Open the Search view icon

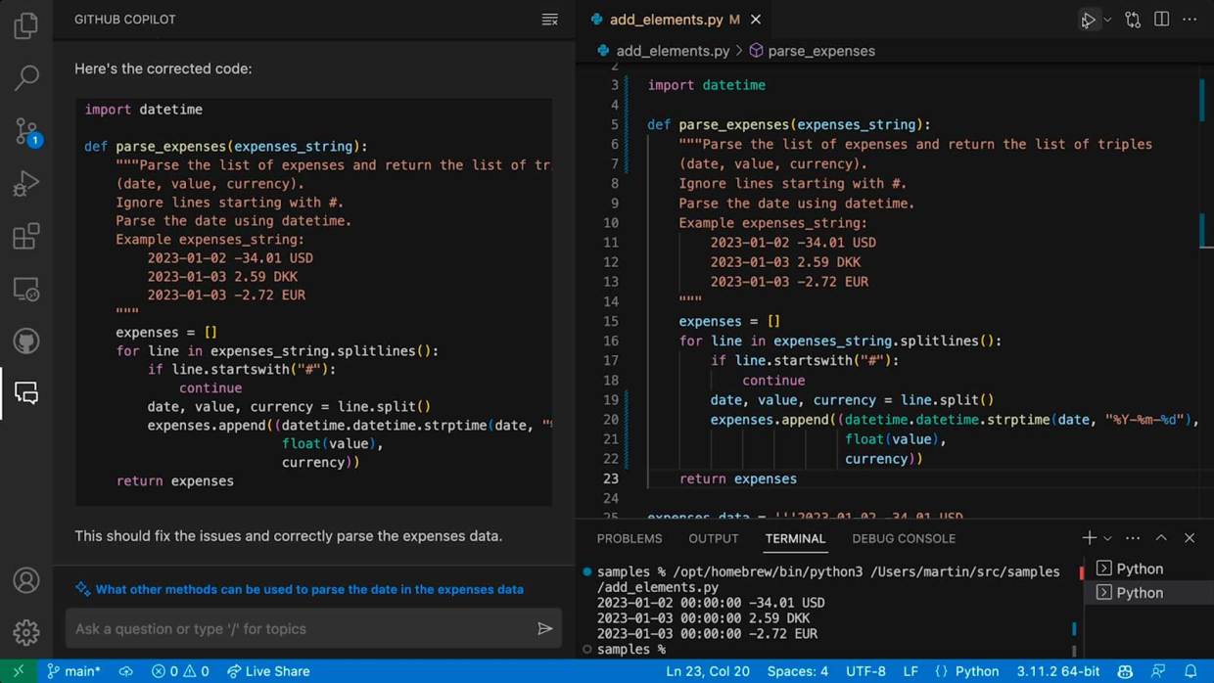(26, 77)
